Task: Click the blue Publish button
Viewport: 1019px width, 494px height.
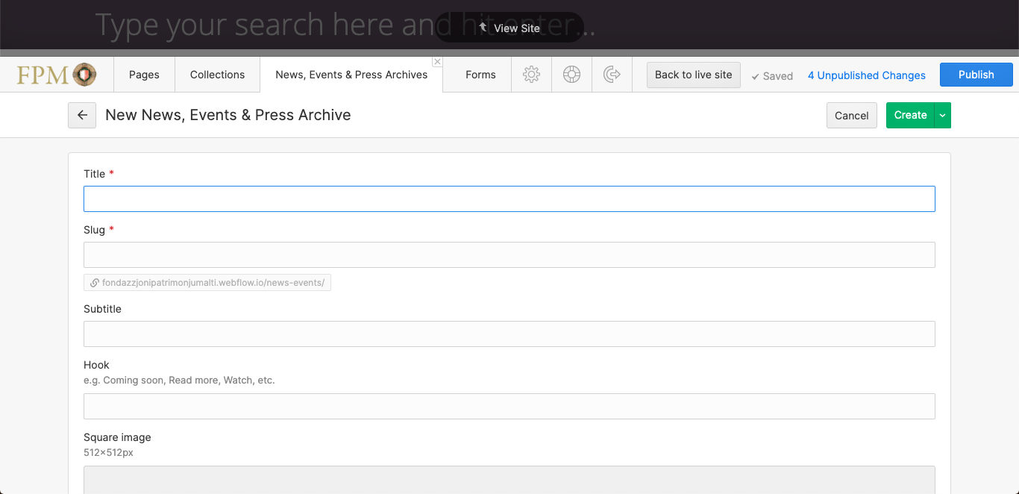Action: tap(976, 75)
